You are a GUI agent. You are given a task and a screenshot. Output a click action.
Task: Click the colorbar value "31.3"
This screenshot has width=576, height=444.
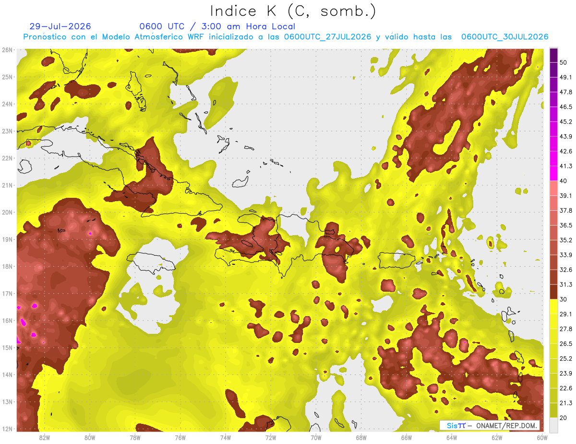(566, 285)
